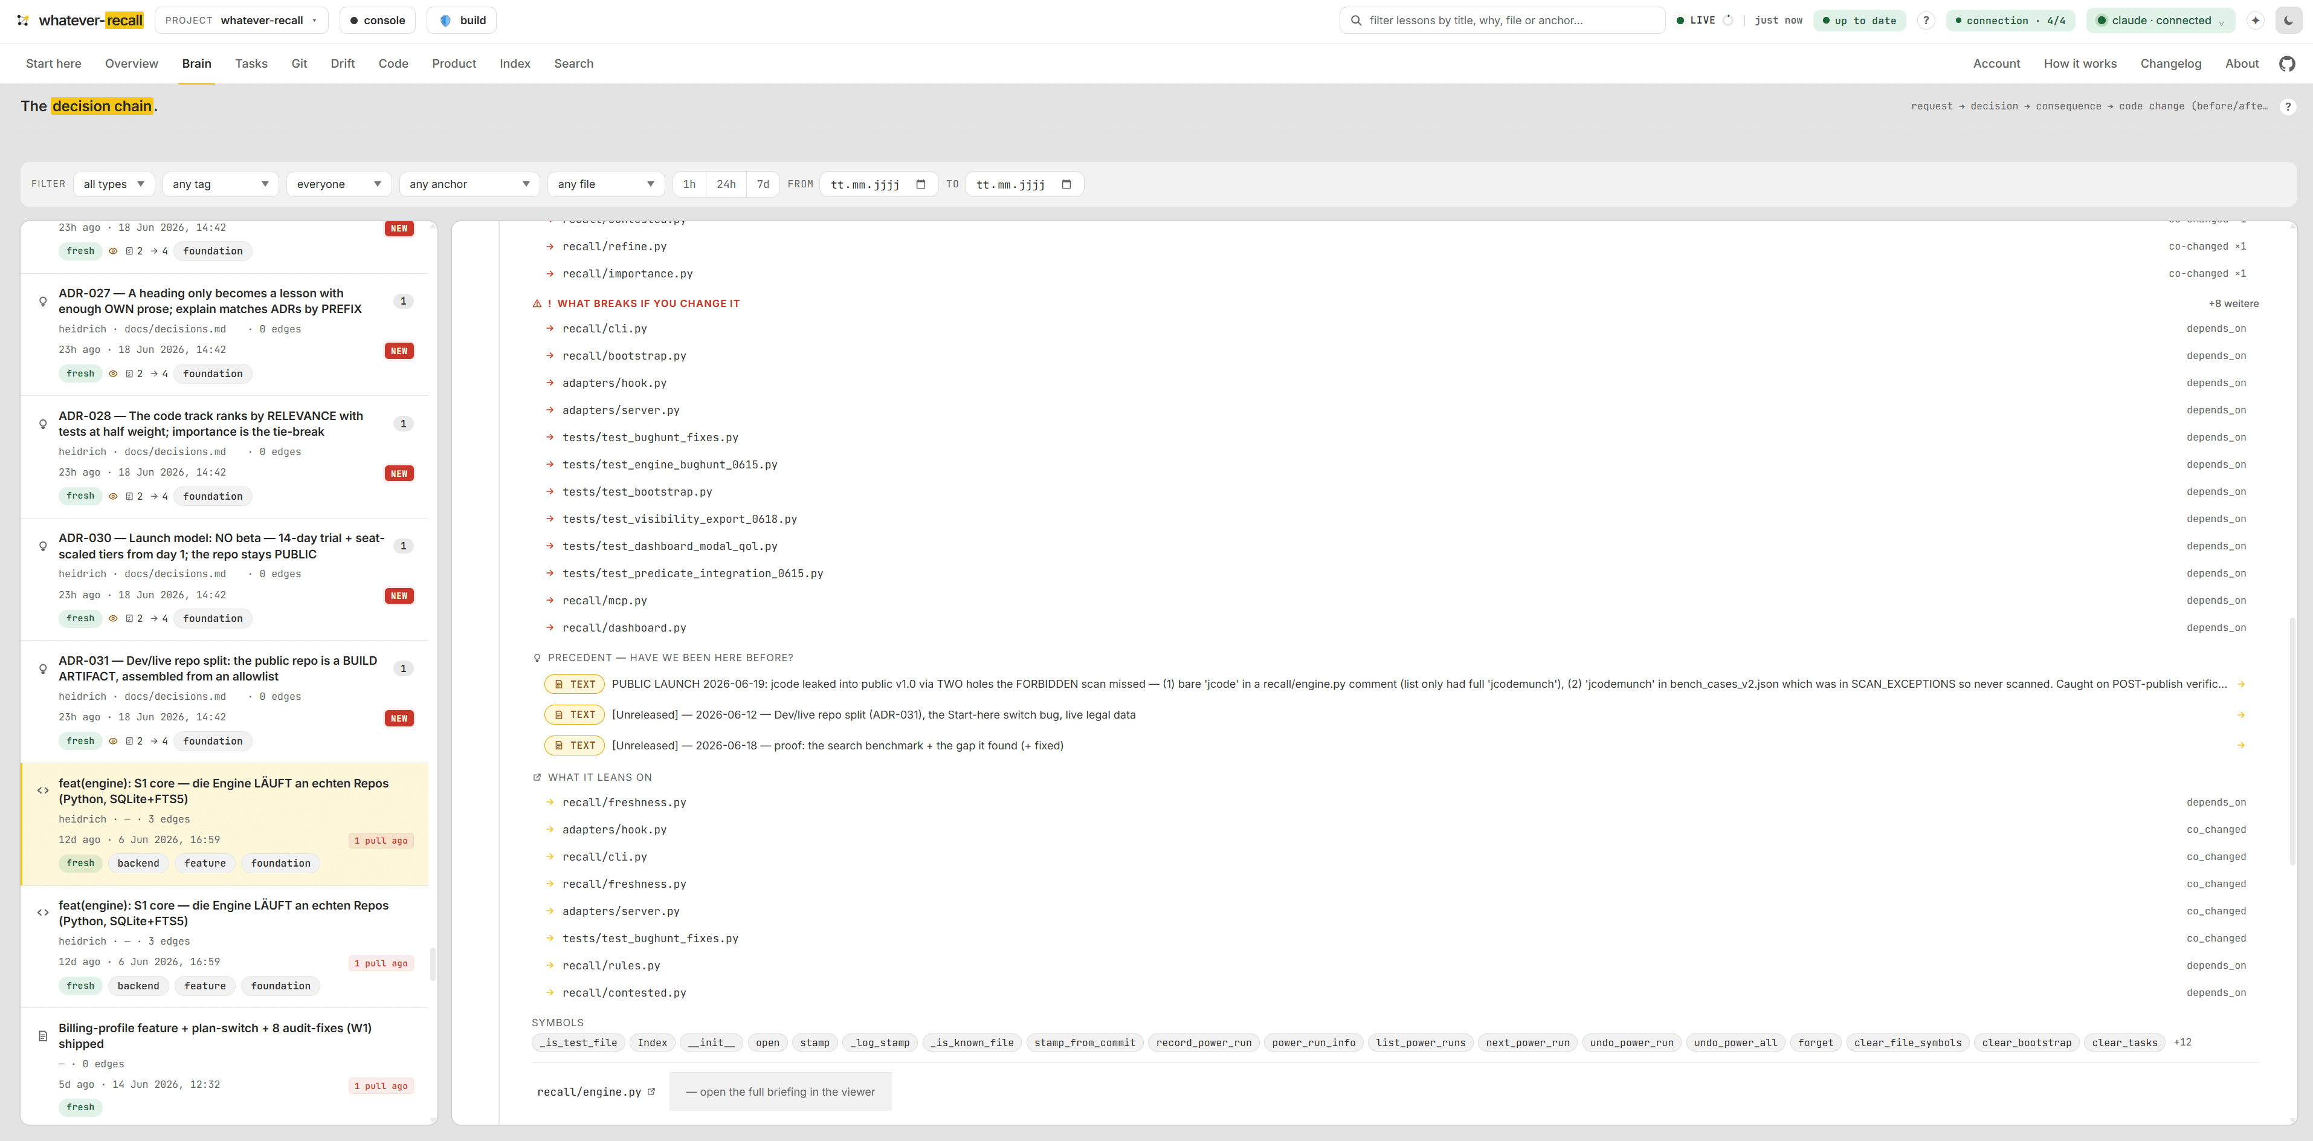This screenshot has width=2313, height=1141.
Task: Open calendar picker in TO date field
Action: point(1066,184)
